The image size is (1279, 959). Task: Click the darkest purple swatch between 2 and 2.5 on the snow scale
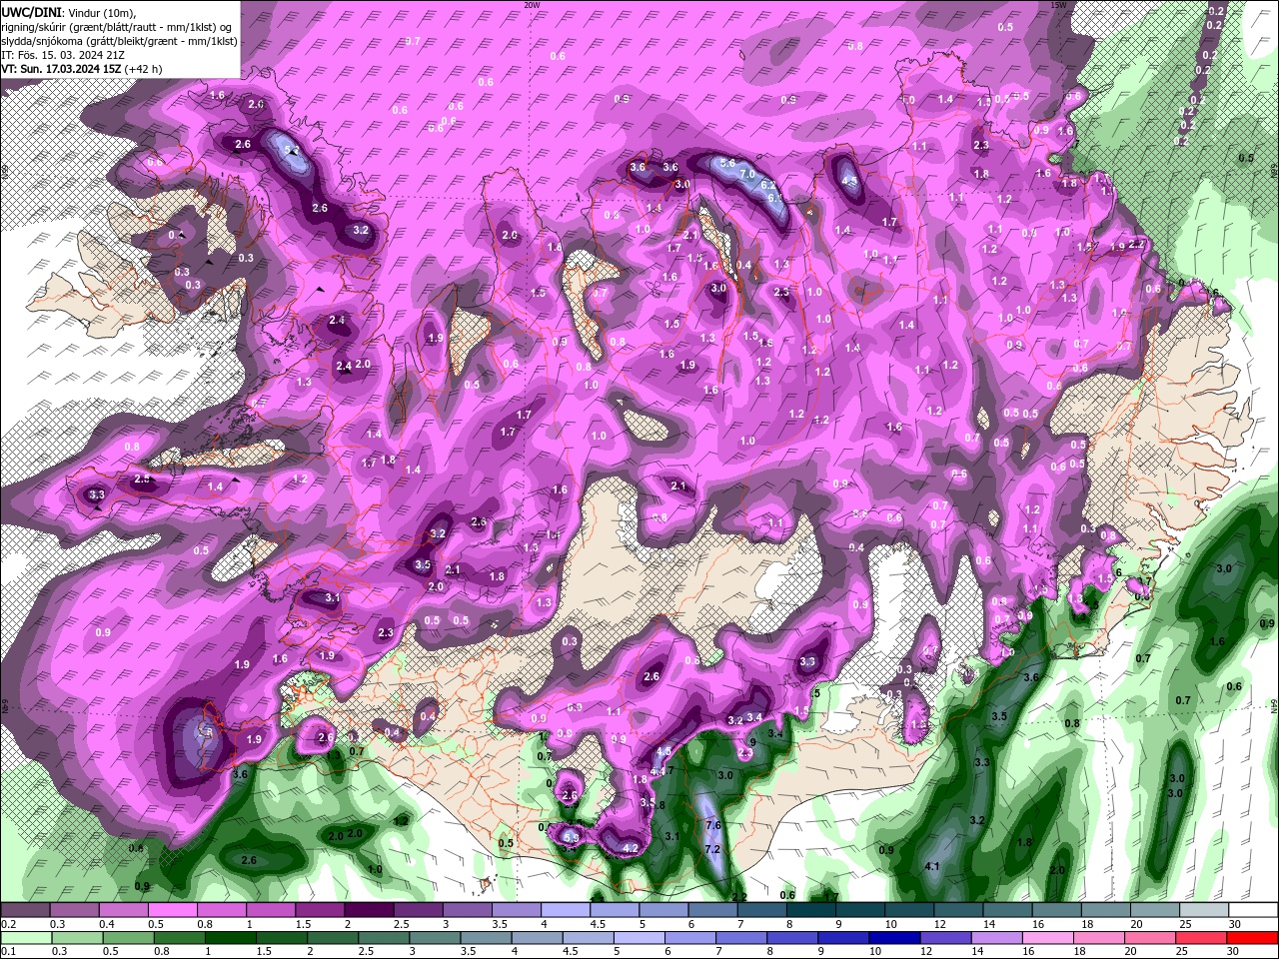[369, 909]
